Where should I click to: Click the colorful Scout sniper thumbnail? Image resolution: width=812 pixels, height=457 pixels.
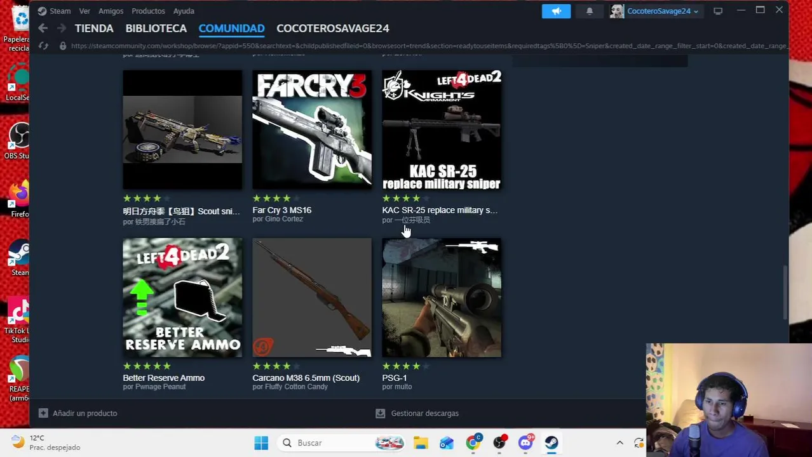tap(182, 129)
